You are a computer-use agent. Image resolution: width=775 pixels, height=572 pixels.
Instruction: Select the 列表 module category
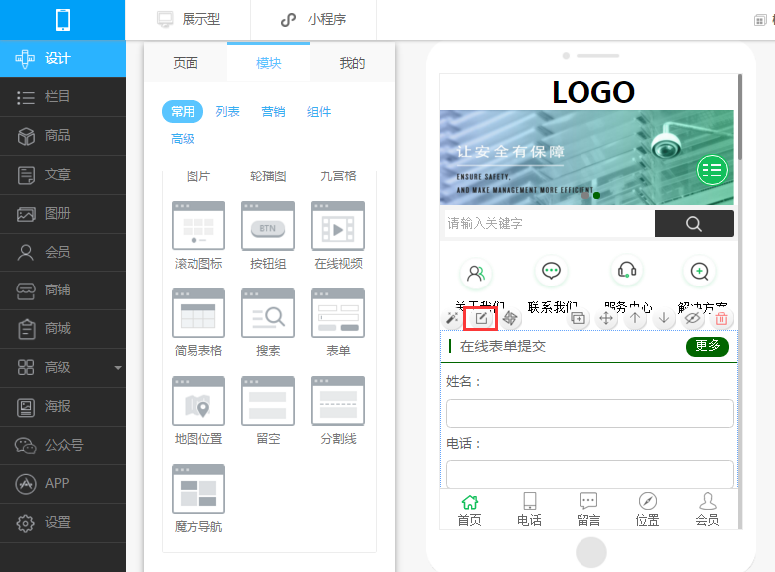click(227, 112)
